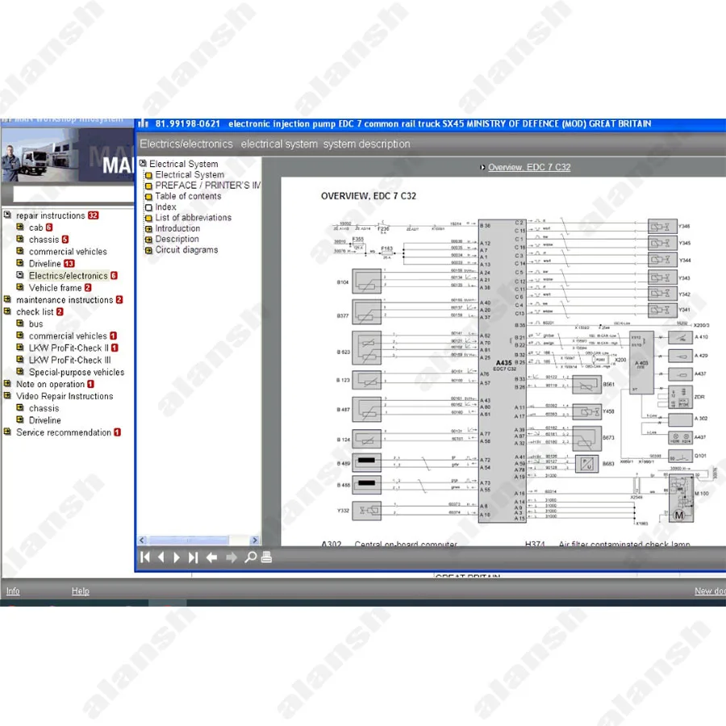
Task: Click the icon beside Electrical System root
Action: pyautogui.click(x=143, y=164)
